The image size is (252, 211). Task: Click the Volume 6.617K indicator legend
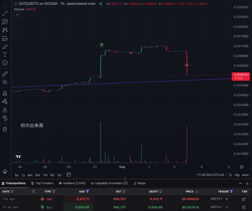point(25,9)
